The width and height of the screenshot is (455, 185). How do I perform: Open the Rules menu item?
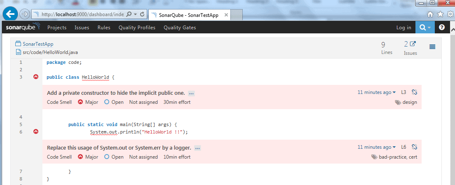pos(104,28)
